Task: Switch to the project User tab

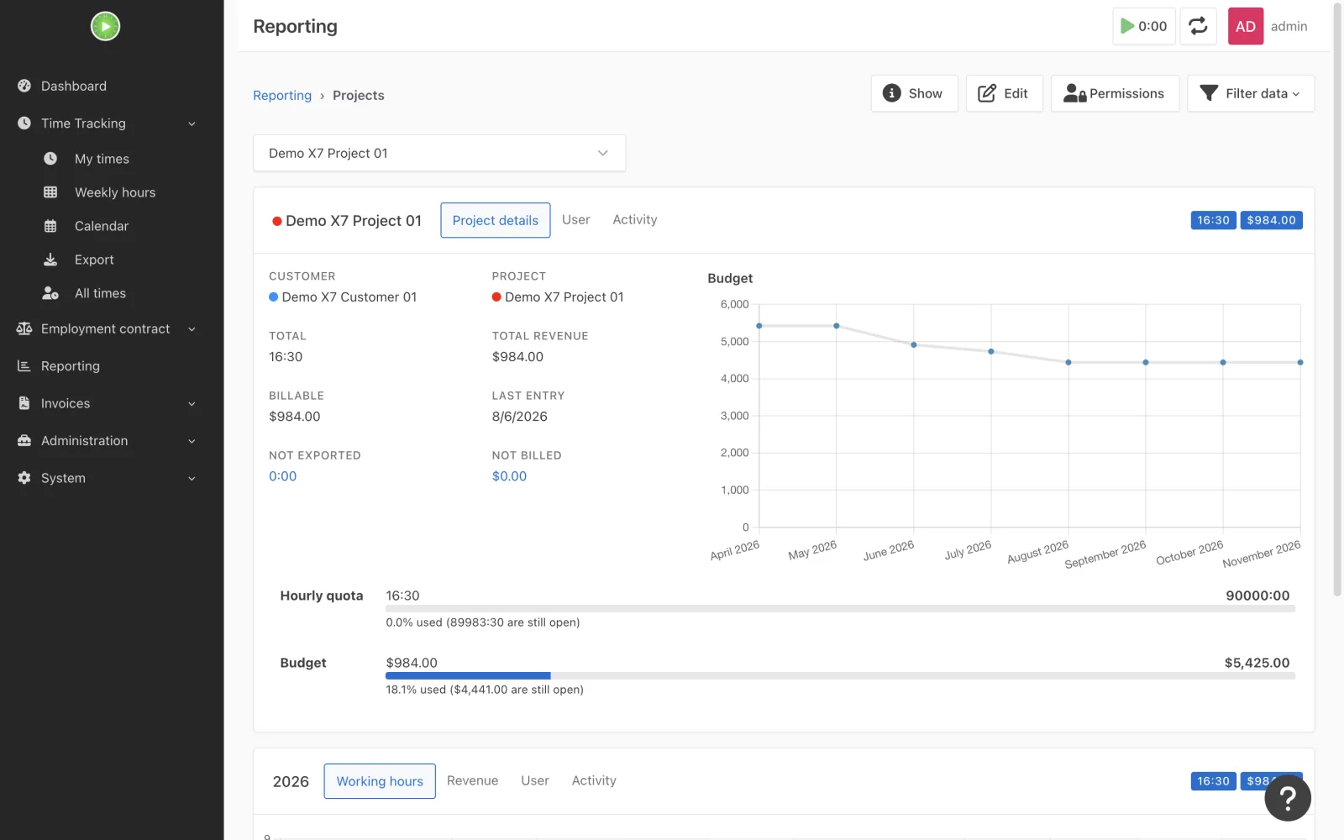Action: click(576, 219)
